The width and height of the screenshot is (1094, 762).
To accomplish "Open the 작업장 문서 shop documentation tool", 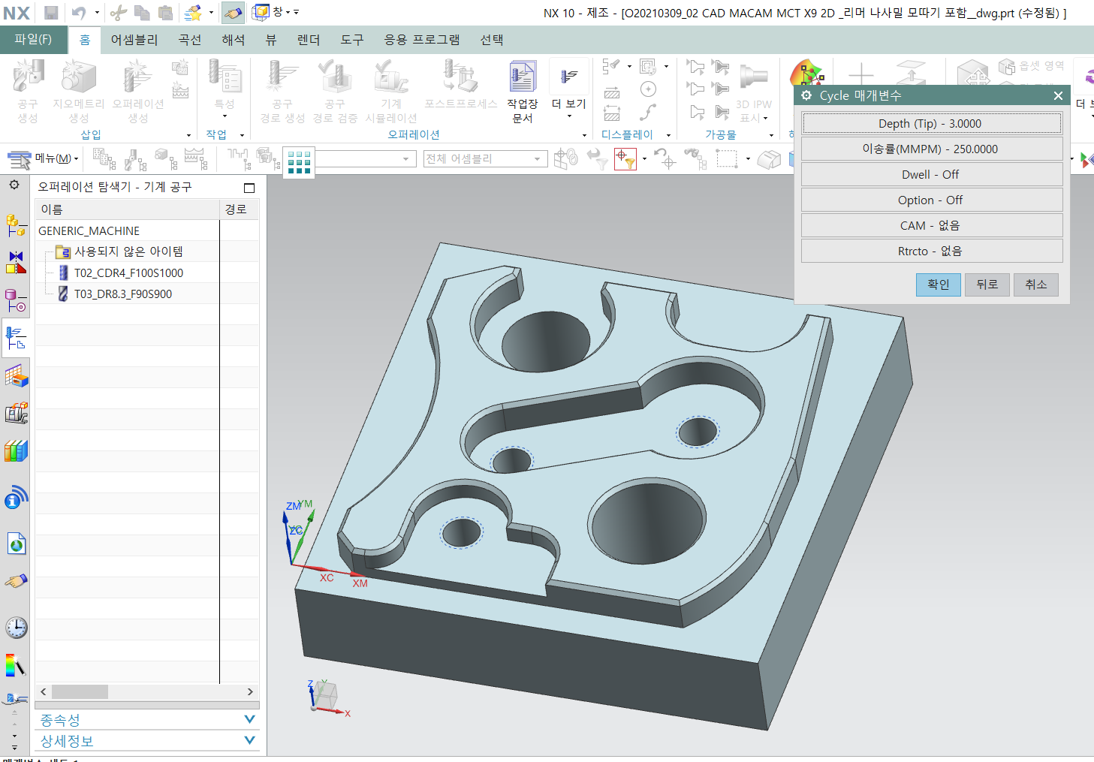I will [x=522, y=91].
